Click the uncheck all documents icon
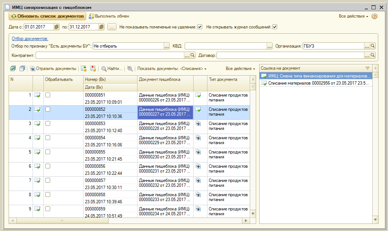 click(x=22, y=69)
